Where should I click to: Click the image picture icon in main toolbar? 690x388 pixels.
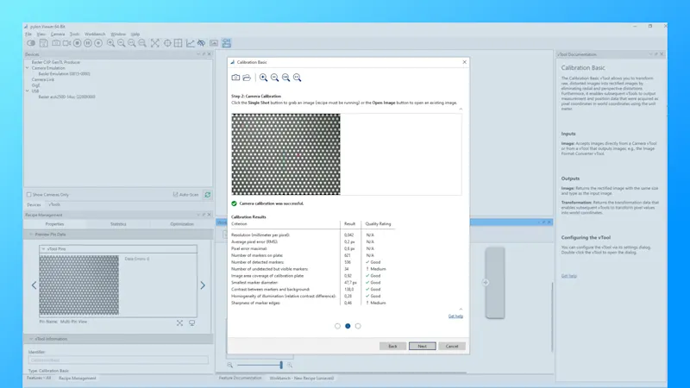tap(214, 43)
